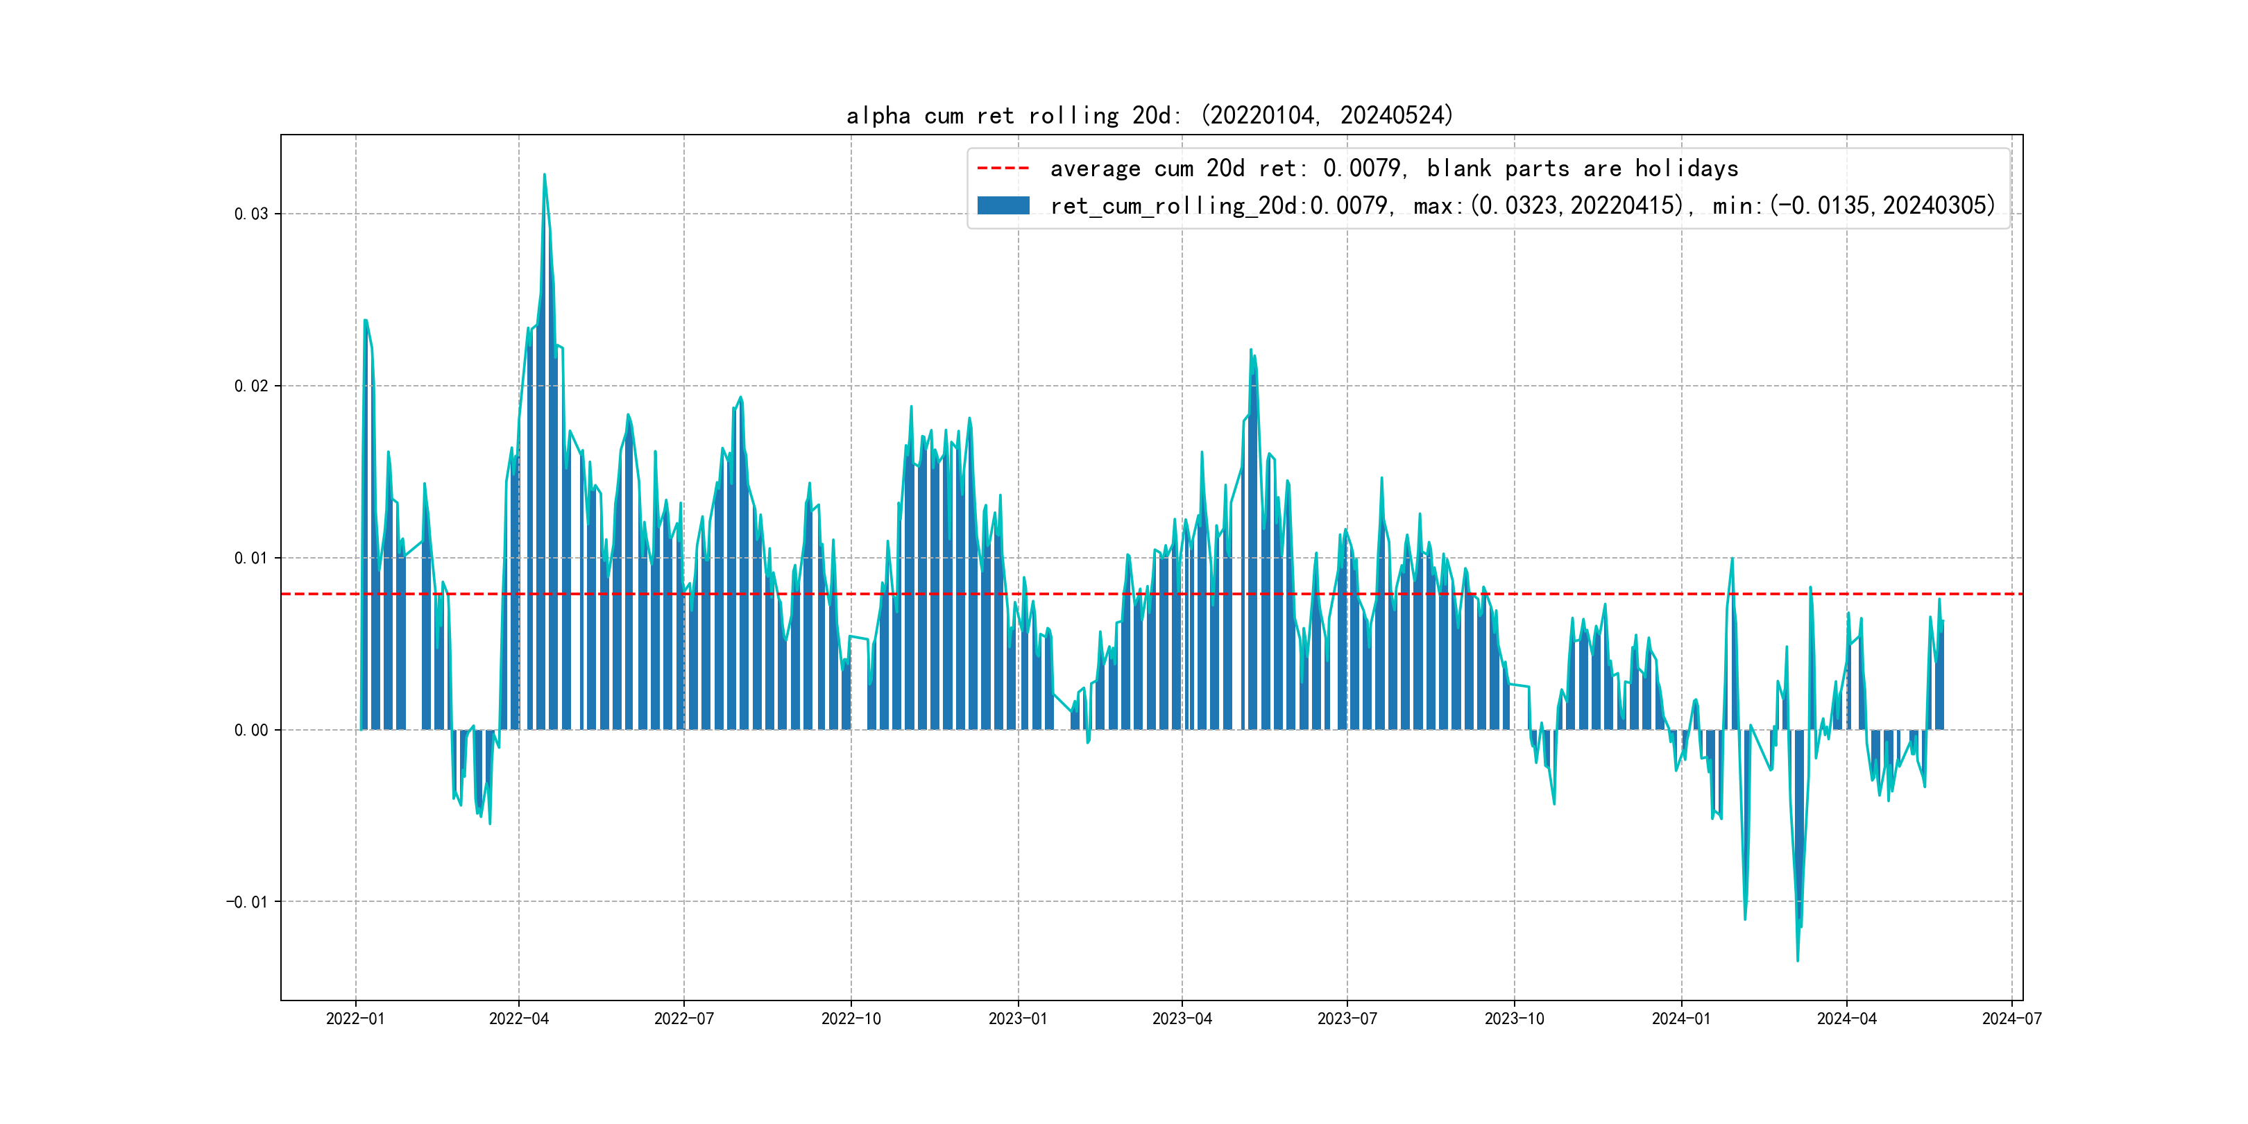Click the 0.03 y-axis tick label
2248x1124 pixels.
pos(251,214)
